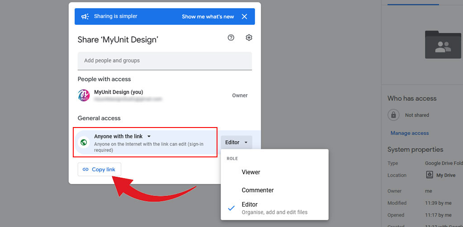Select the Commenter role

tap(274, 190)
